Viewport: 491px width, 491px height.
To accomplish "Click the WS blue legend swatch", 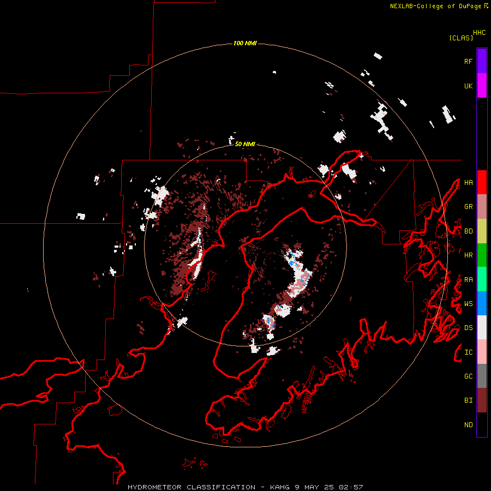I will (x=482, y=303).
